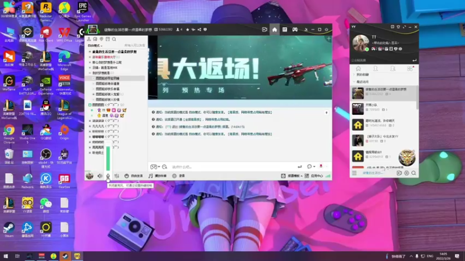465x261 pixels.
Task: Select the highlighted sub-channel row in the tree
Action: pos(116,78)
